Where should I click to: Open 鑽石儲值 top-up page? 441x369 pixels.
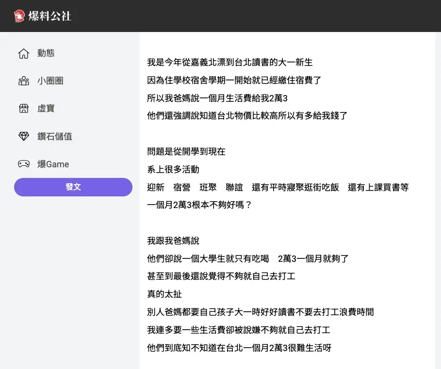55,136
